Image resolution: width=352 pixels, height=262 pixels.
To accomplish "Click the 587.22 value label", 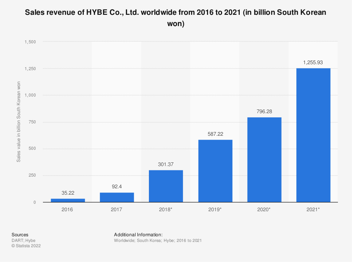I will (x=215, y=134).
